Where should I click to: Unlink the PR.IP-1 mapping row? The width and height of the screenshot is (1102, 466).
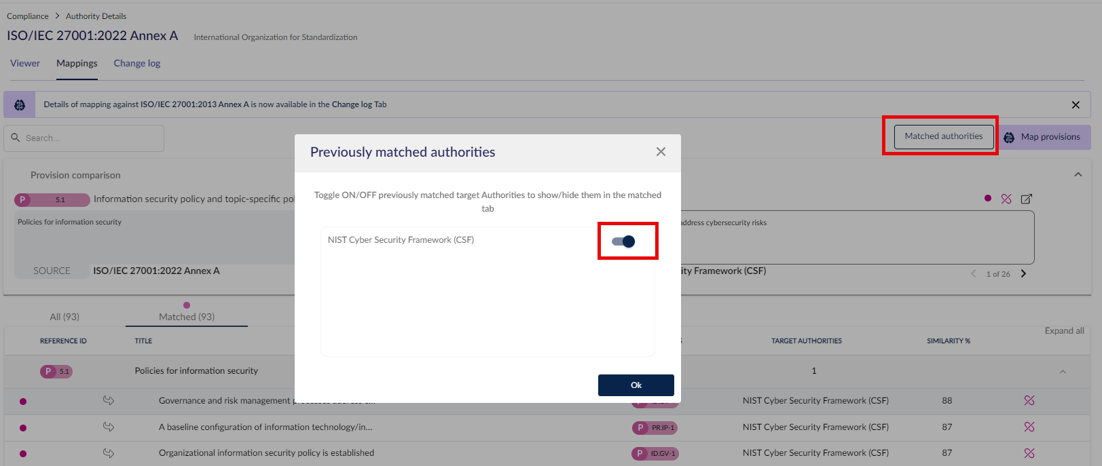(x=1029, y=427)
